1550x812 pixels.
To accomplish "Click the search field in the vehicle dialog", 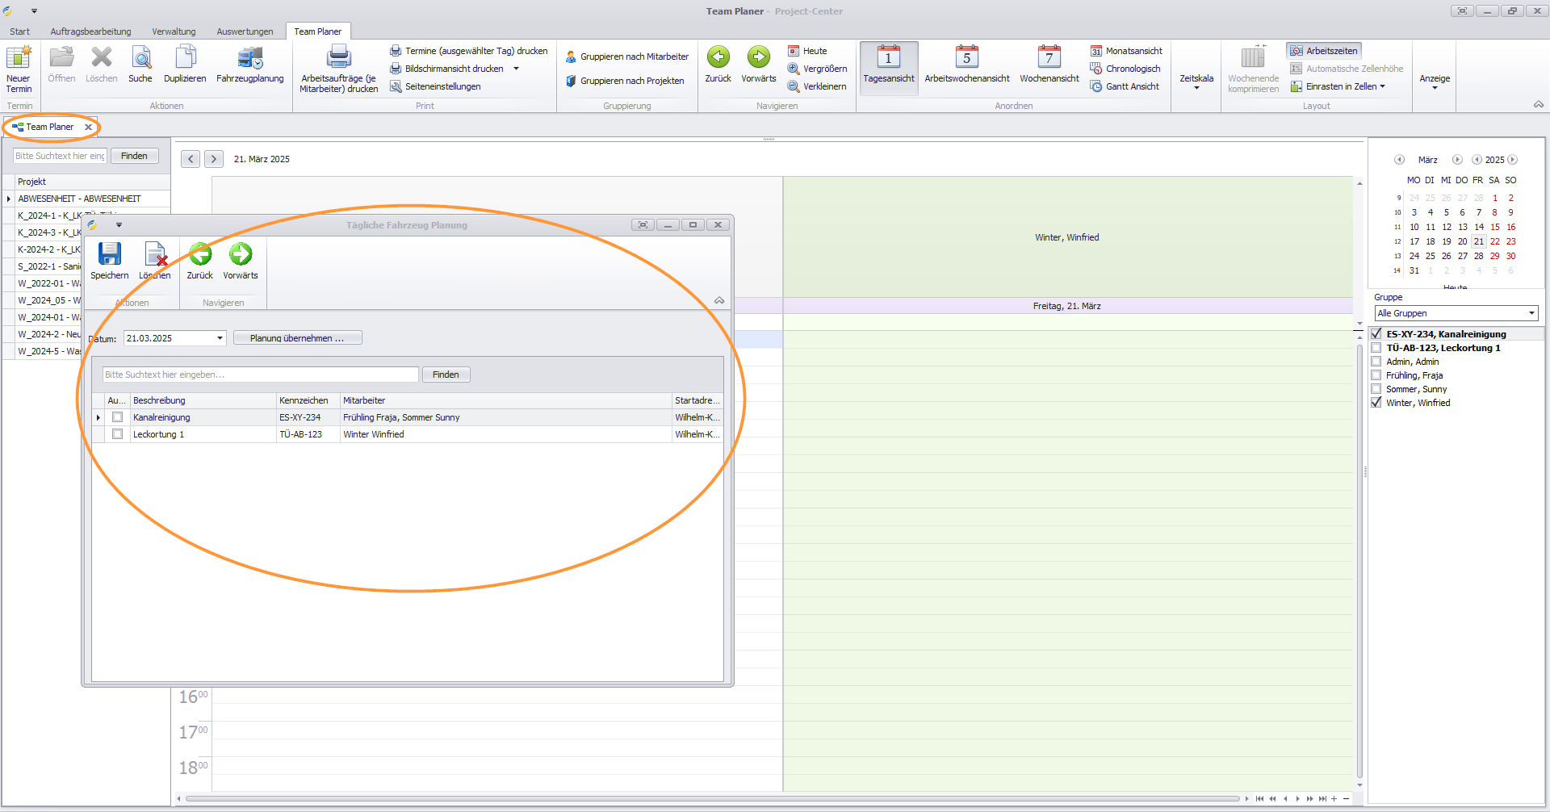I will (x=260, y=375).
